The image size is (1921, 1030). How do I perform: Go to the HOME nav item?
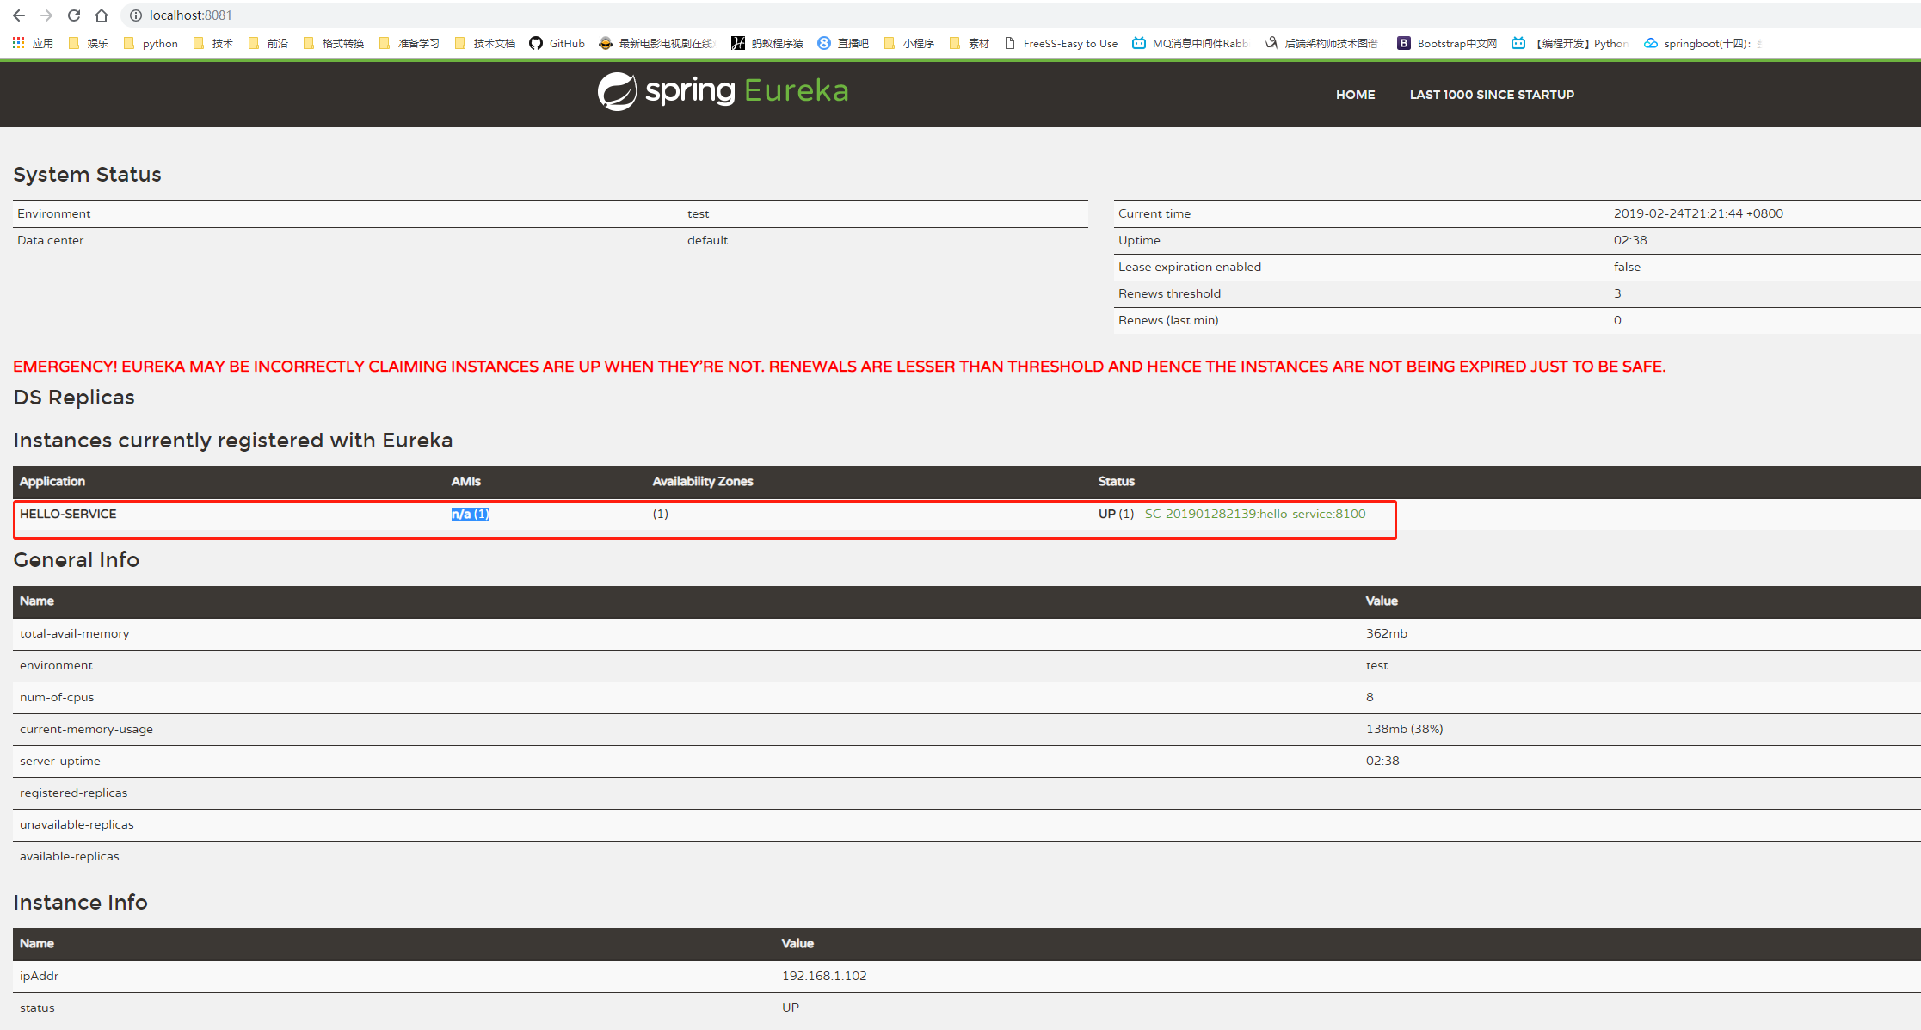pyautogui.click(x=1355, y=95)
